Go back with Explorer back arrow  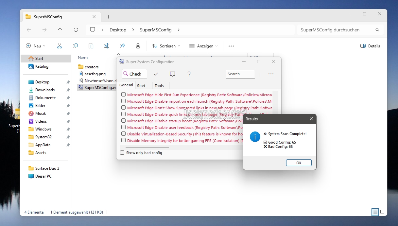[29, 30]
